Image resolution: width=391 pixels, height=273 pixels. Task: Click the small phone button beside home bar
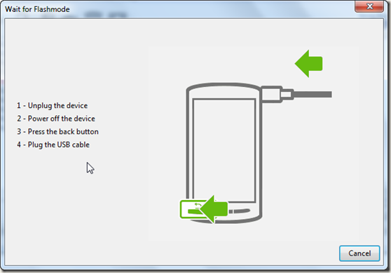pyautogui.click(x=231, y=211)
